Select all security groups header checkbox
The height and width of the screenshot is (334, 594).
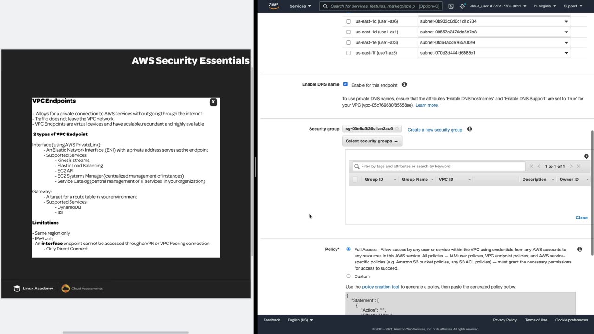coord(355,180)
